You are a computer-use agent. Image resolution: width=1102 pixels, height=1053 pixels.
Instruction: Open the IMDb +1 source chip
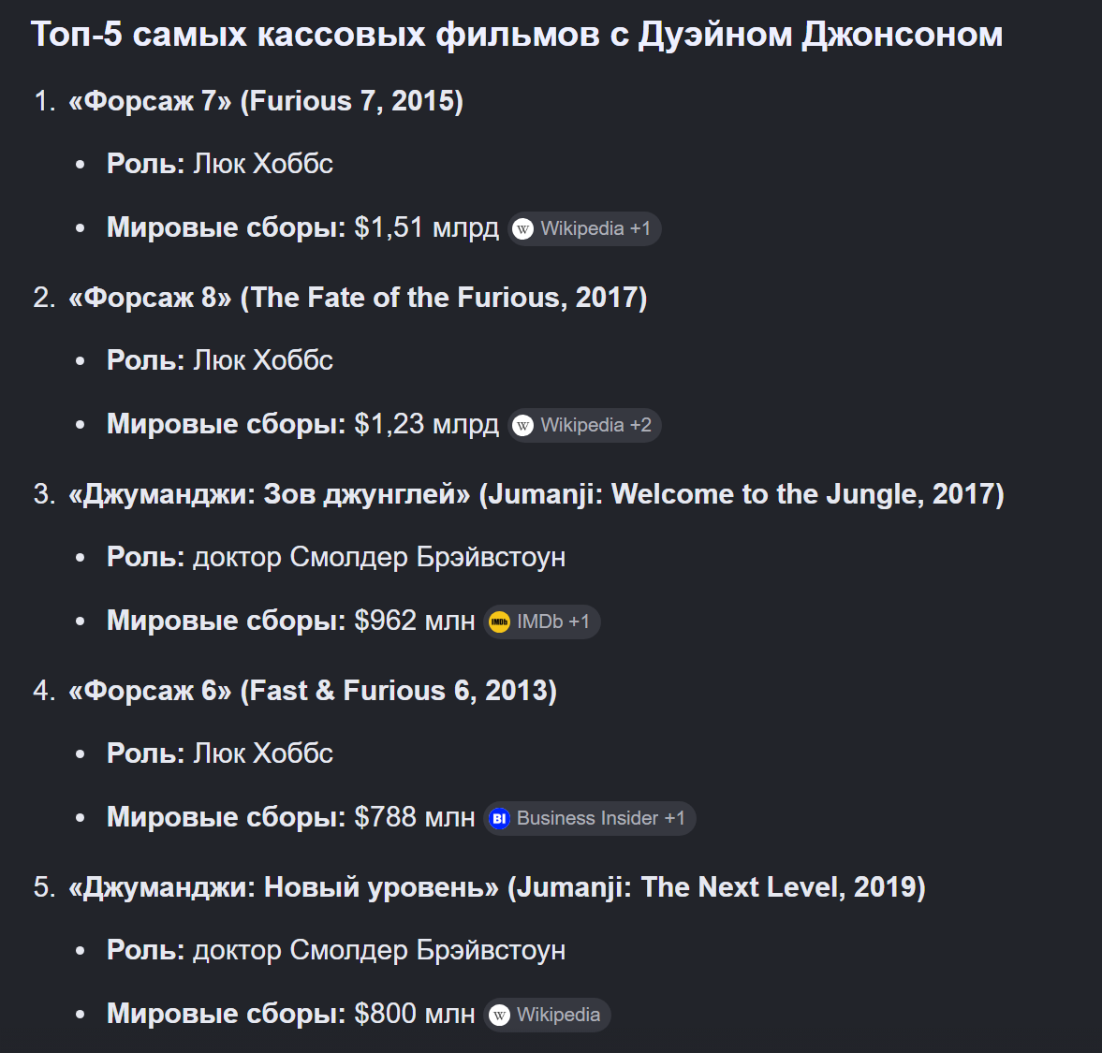542,622
